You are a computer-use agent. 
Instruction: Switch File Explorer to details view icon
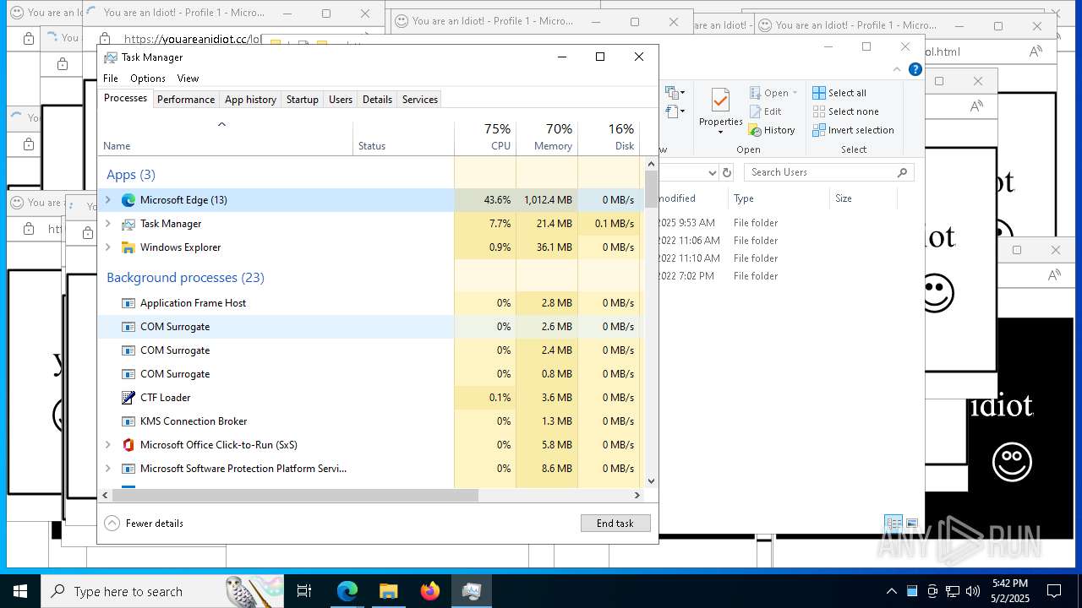tap(893, 524)
